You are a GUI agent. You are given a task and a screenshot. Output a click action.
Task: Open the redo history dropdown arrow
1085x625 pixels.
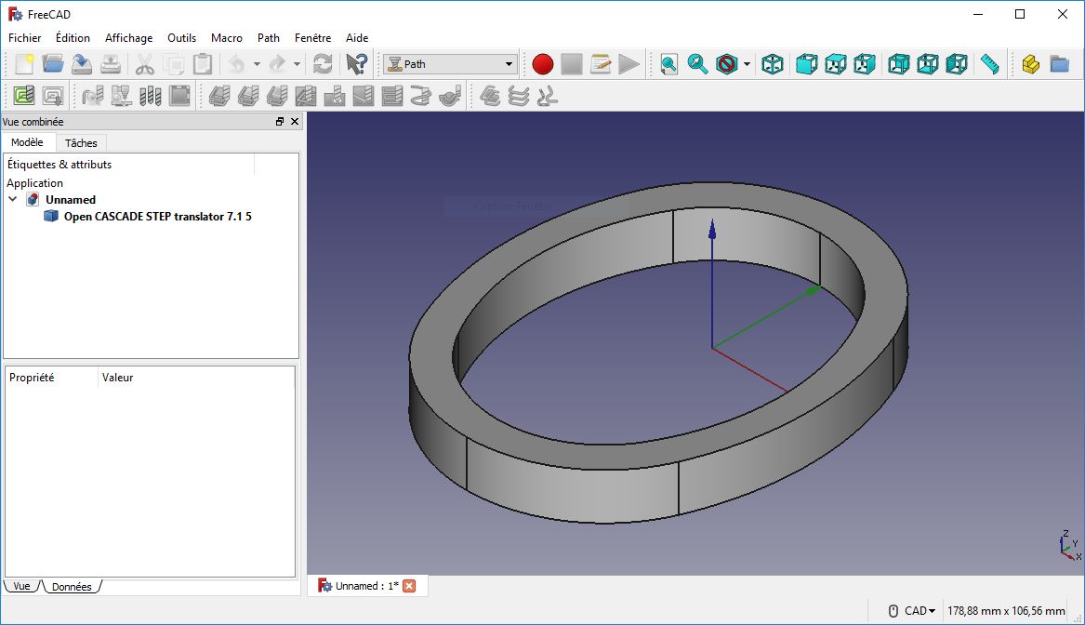click(x=297, y=64)
